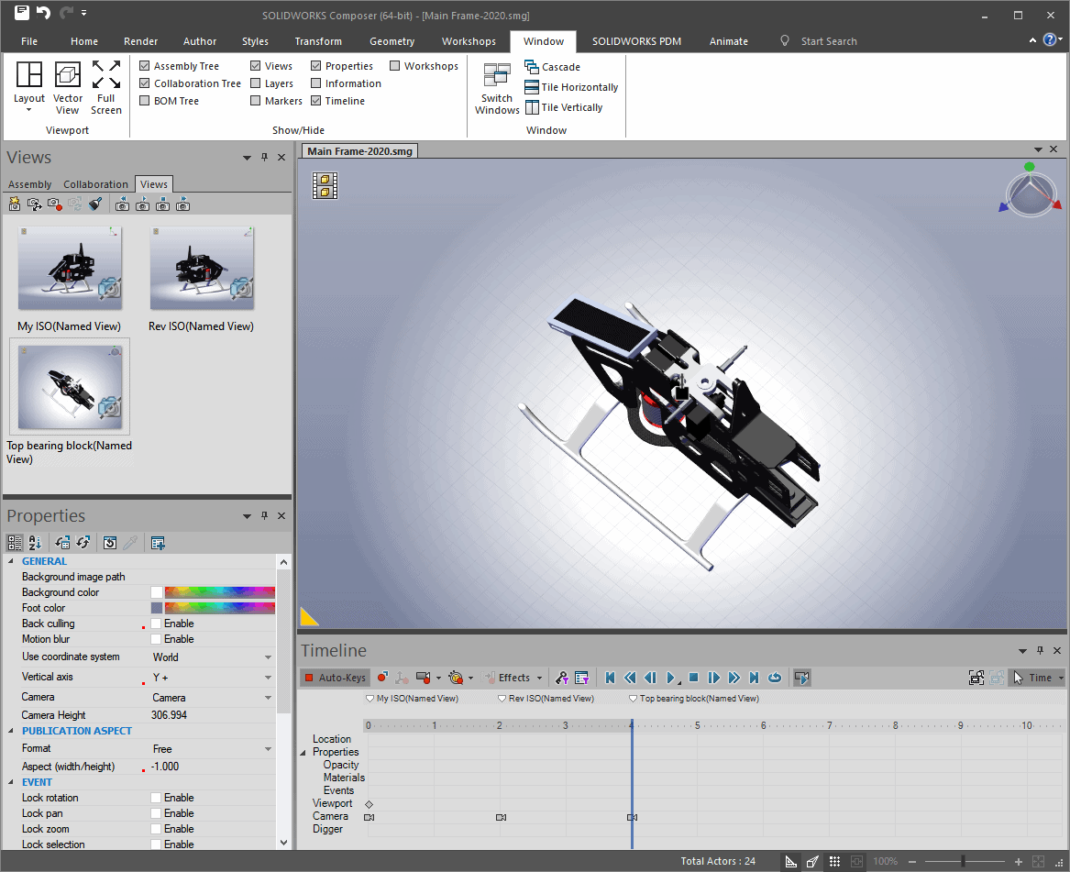This screenshot has width=1070, height=872.
Task: Sort properties alphabetically
Action: pos(35,543)
